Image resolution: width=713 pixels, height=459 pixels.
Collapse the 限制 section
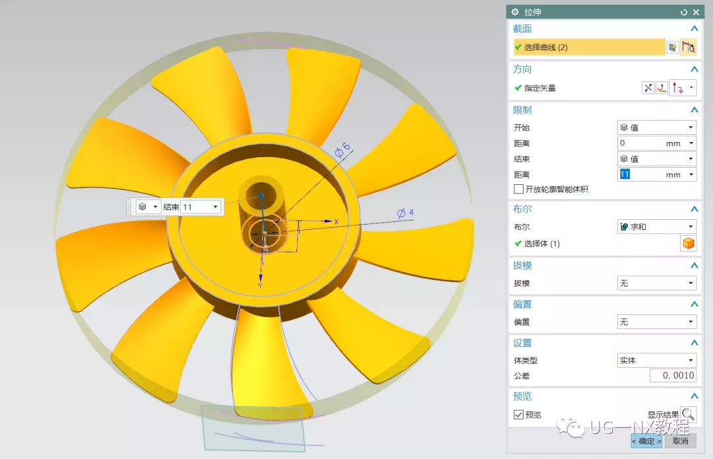pos(695,110)
